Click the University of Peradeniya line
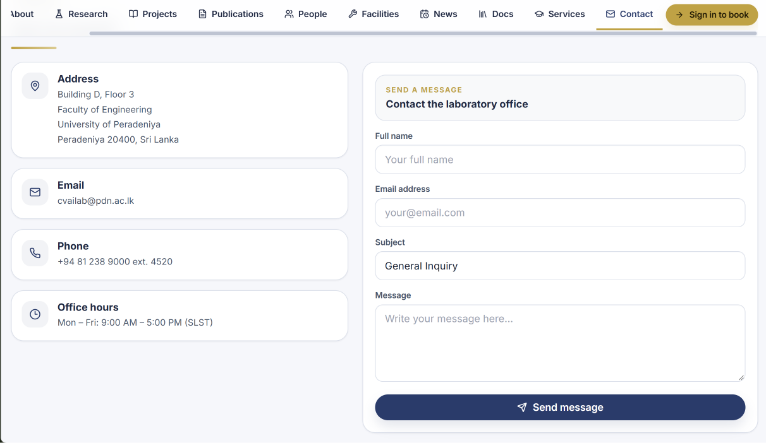This screenshot has width=766, height=443. point(109,124)
